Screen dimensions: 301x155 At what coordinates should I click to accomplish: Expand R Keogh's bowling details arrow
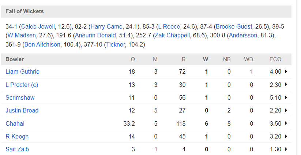coord(286,136)
